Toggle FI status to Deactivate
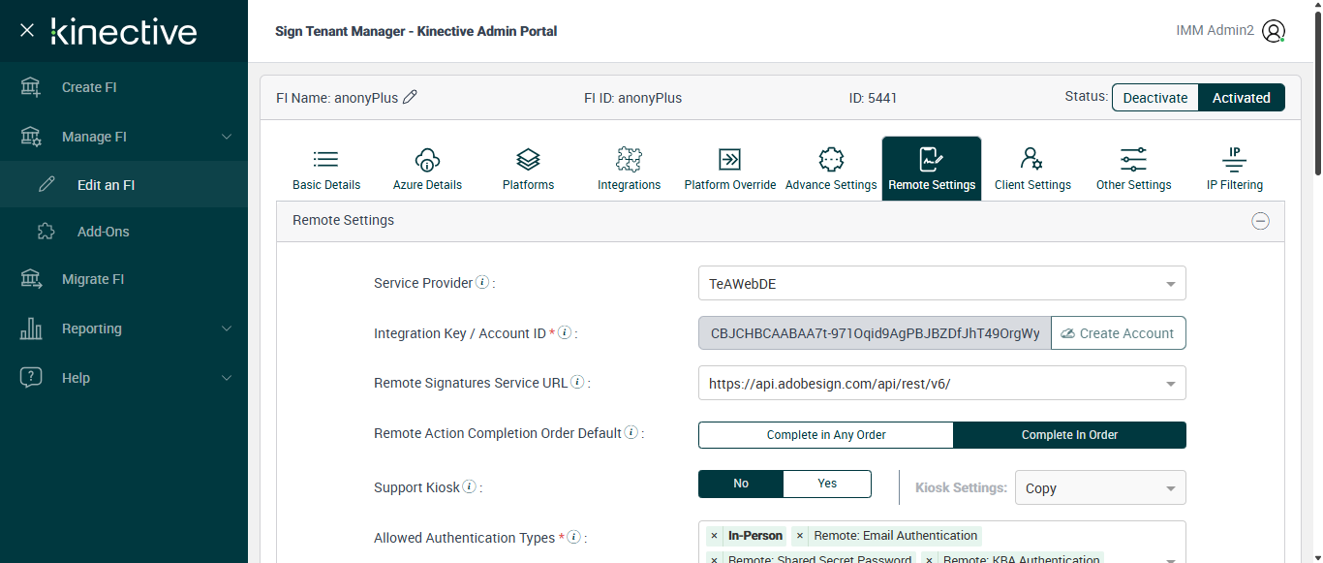Screen dimensions: 1323x563 coord(1154,97)
